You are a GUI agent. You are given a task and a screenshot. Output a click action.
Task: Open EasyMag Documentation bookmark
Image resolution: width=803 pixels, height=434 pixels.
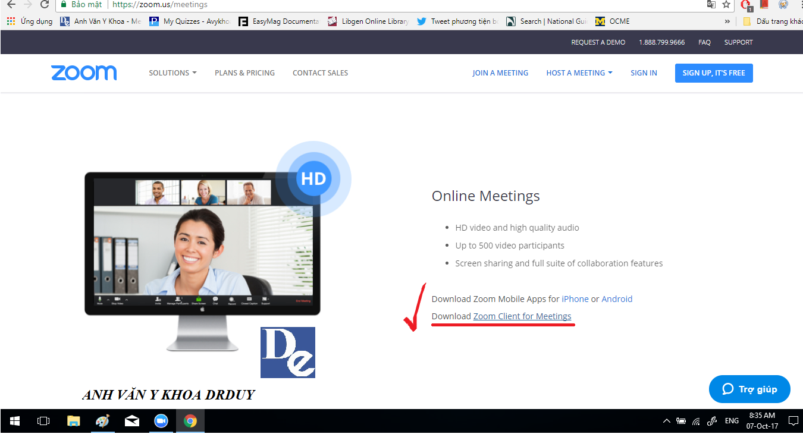[278, 21]
